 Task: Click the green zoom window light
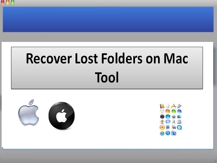point(12,2)
